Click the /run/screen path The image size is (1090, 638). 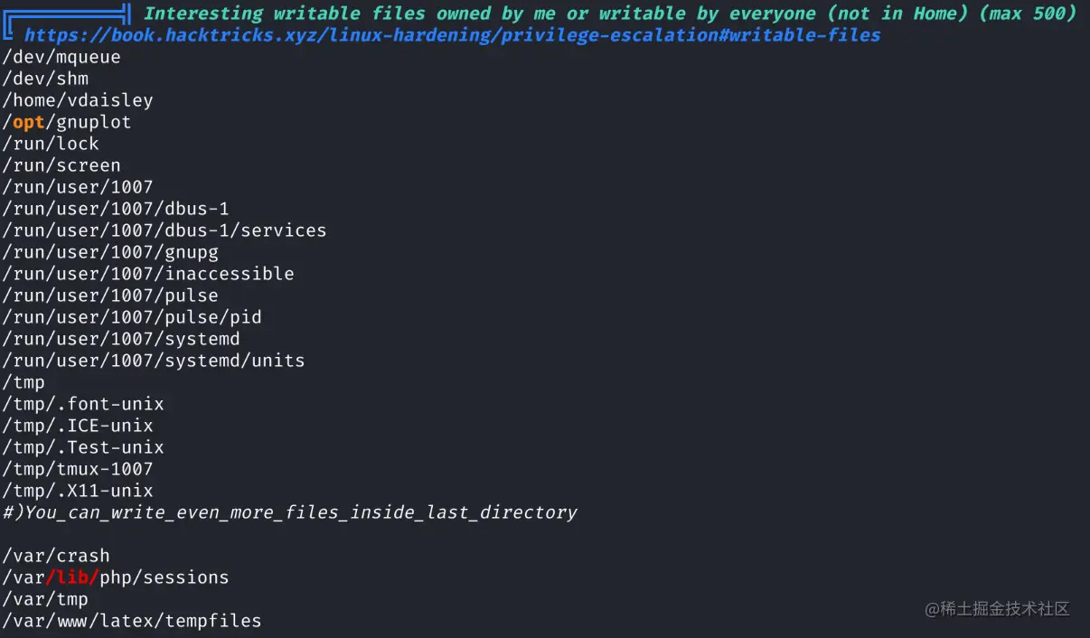click(61, 165)
